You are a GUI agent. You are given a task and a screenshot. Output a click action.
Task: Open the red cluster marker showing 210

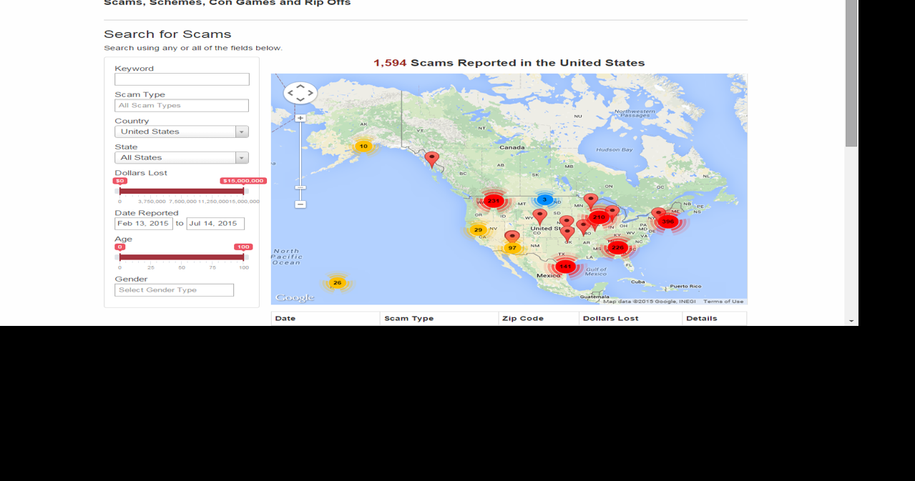click(x=599, y=217)
